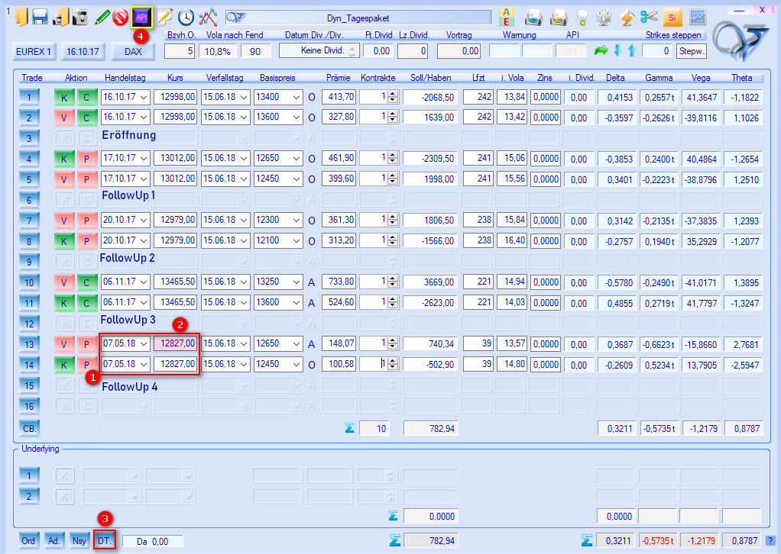Click the DAX underlying button
This screenshot has width=781, height=554.
pos(133,51)
